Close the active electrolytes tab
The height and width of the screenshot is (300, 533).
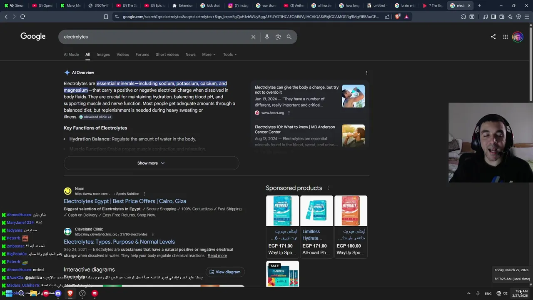(x=469, y=5)
